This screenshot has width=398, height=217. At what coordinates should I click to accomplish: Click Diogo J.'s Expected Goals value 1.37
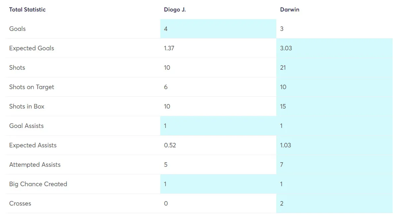pyautogui.click(x=169, y=48)
